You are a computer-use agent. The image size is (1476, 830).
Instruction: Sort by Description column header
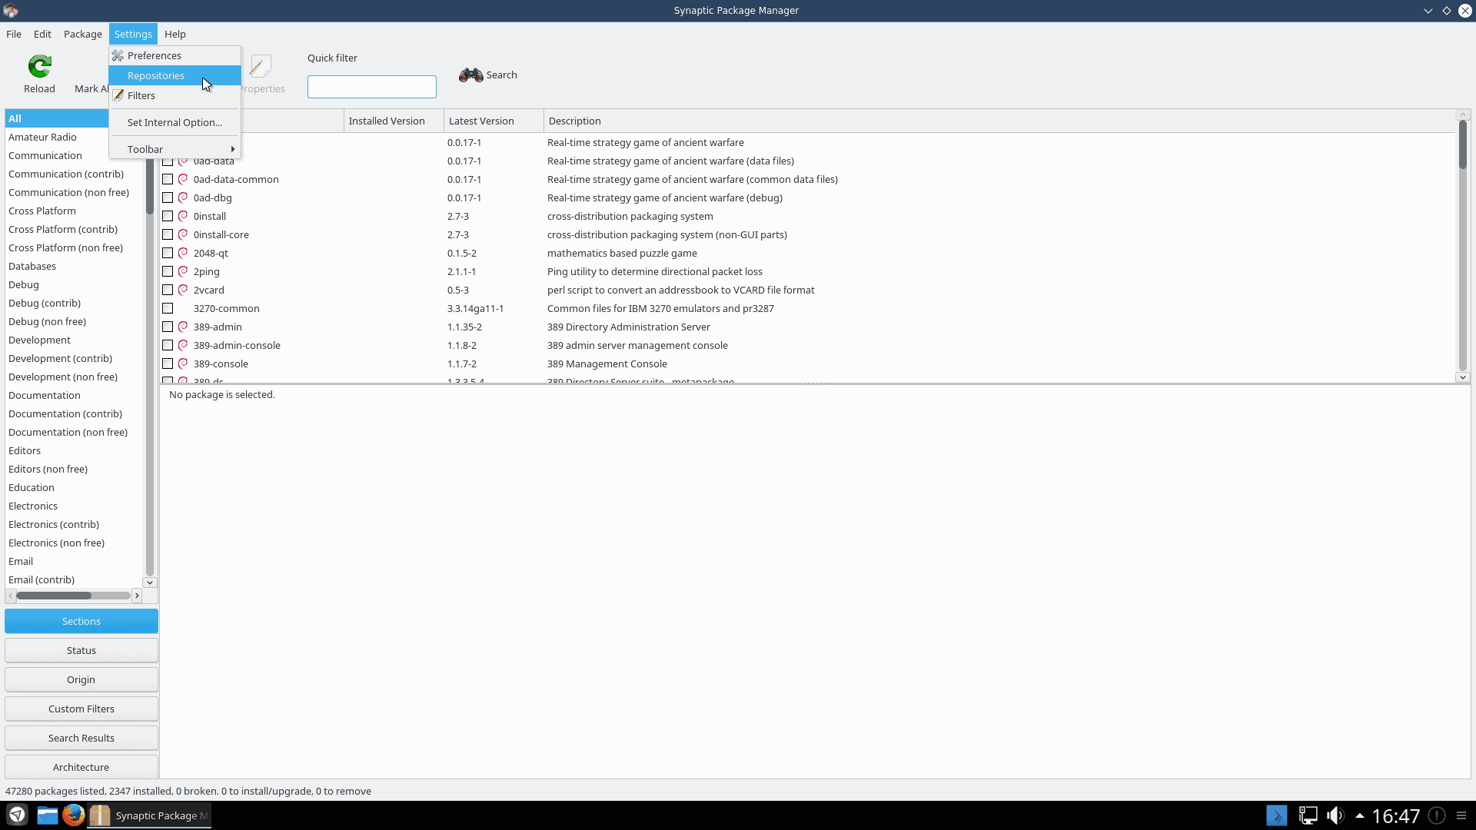pyautogui.click(x=999, y=121)
